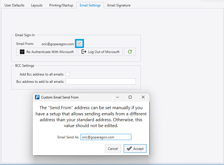The height and width of the screenshot is (165, 224).
Task: Switch to the Layouts tab
Action: click(x=37, y=5)
